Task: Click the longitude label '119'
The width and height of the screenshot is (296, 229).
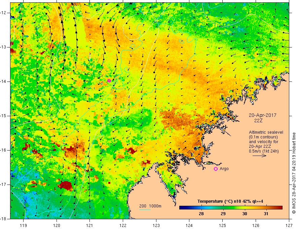Action: (24, 225)
